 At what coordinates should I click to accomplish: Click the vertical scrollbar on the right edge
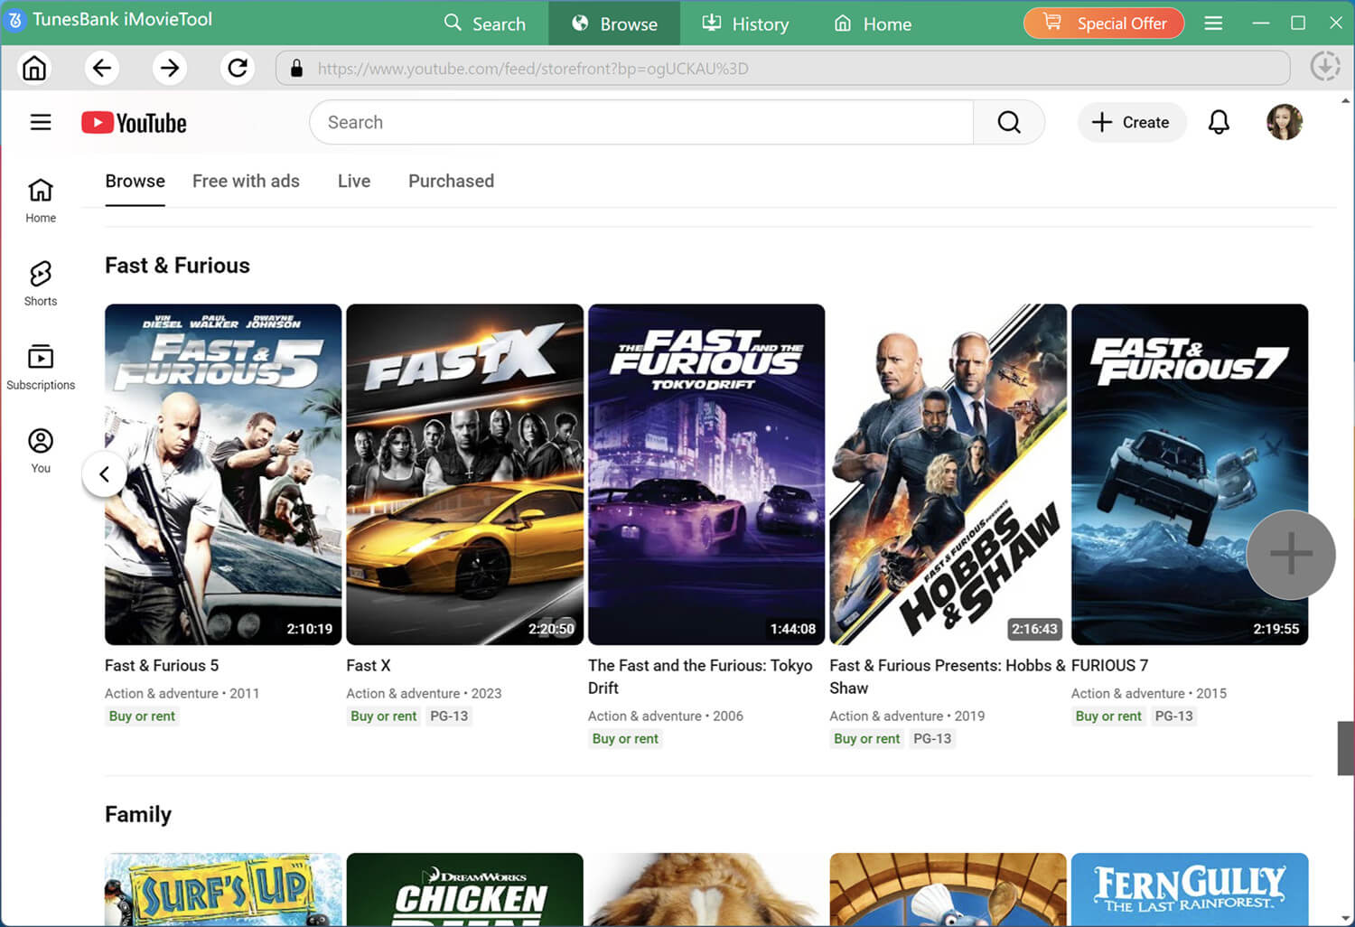[1345, 747]
